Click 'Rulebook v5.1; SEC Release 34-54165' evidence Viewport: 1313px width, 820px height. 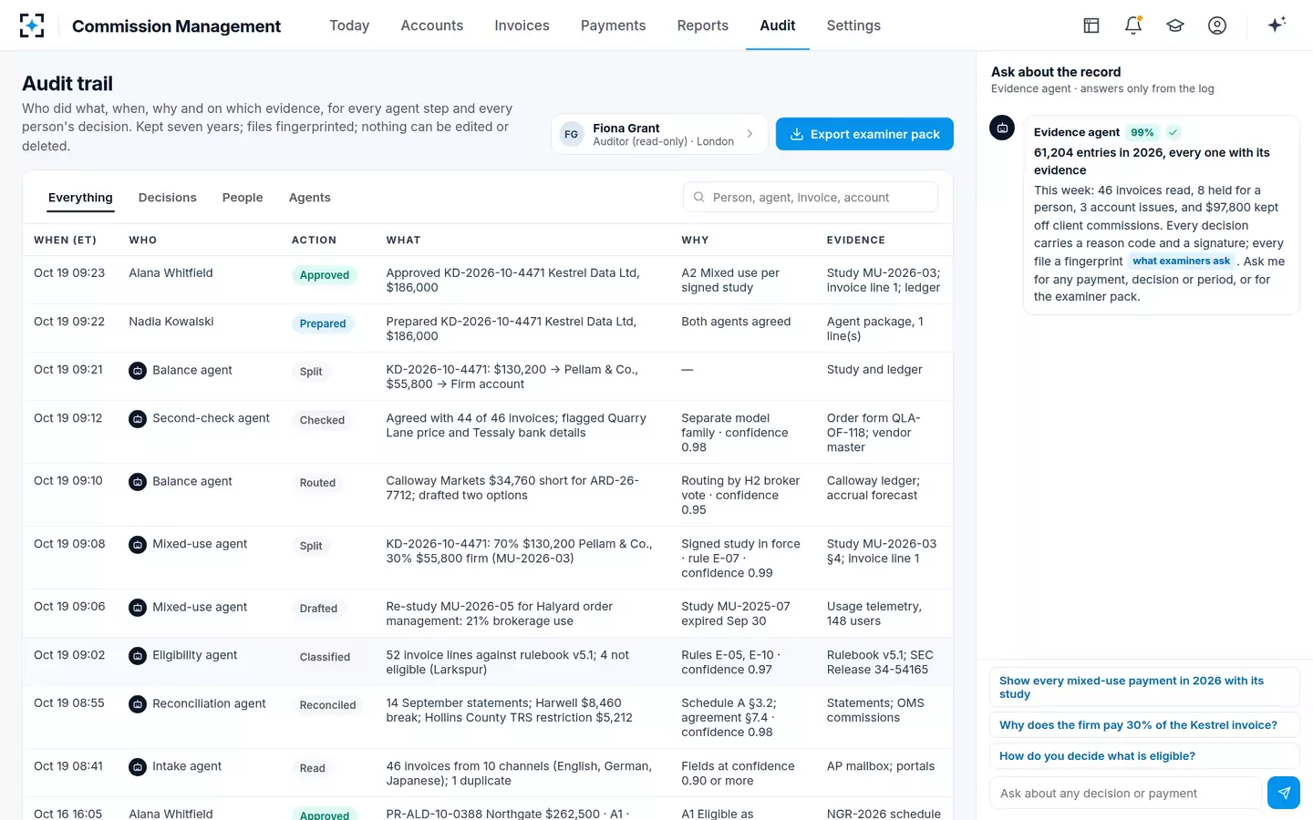click(x=880, y=662)
